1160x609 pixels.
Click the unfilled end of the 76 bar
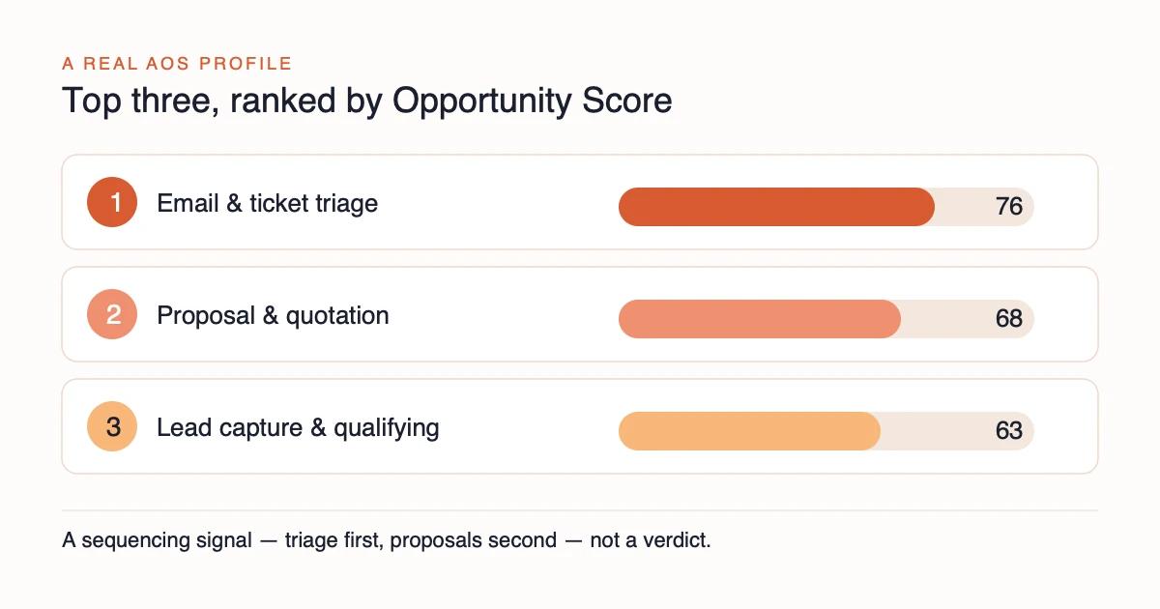click(x=964, y=207)
